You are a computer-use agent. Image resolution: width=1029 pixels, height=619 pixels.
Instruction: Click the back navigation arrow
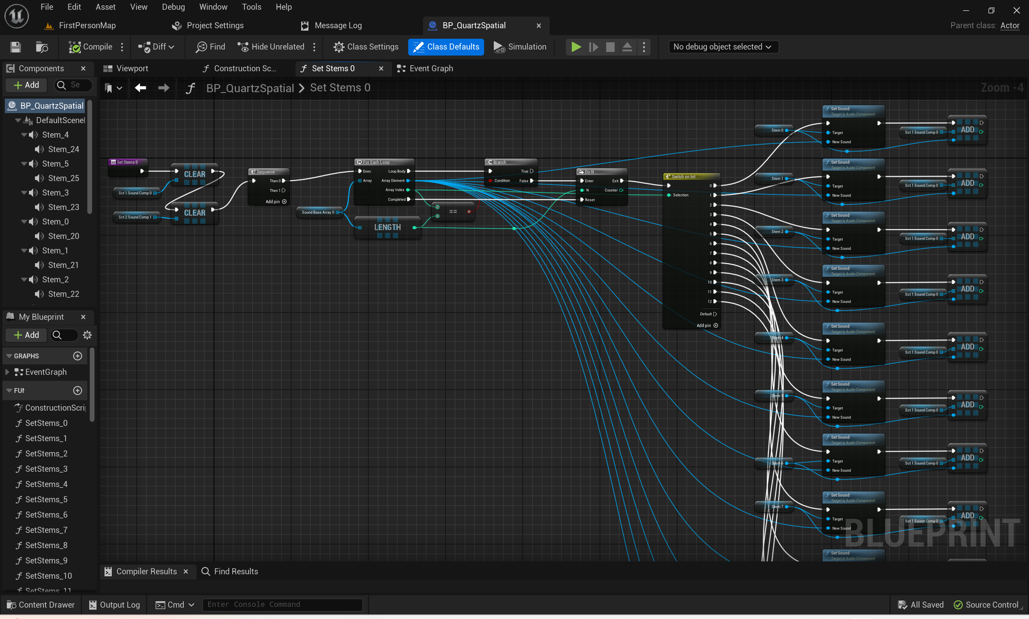click(141, 88)
